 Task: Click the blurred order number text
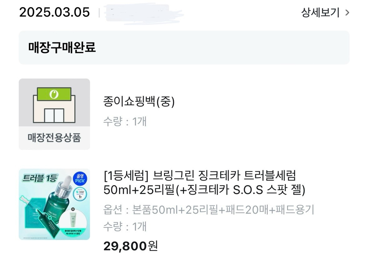point(144,14)
